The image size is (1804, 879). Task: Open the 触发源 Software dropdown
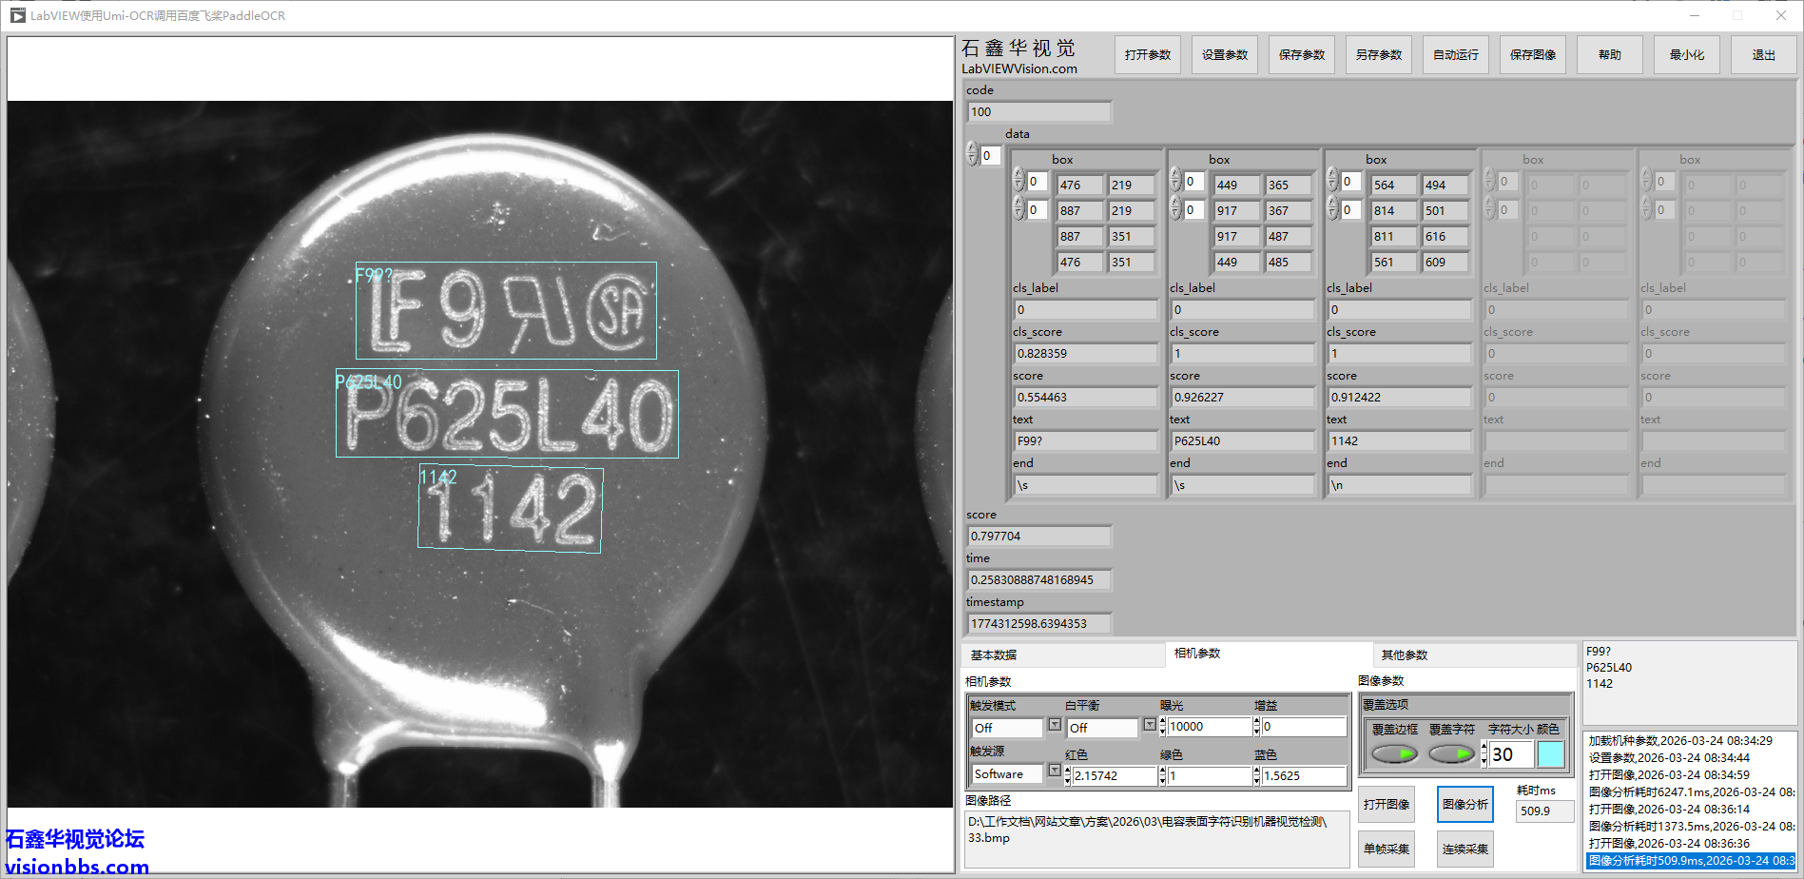tap(1054, 772)
